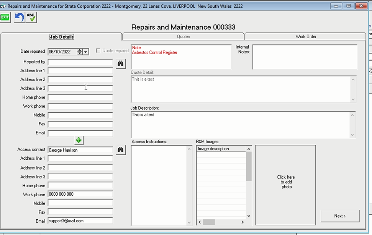The height and width of the screenshot is (235, 372).
Task: Open binoculars search beside Reported by
Action: click(x=121, y=63)
